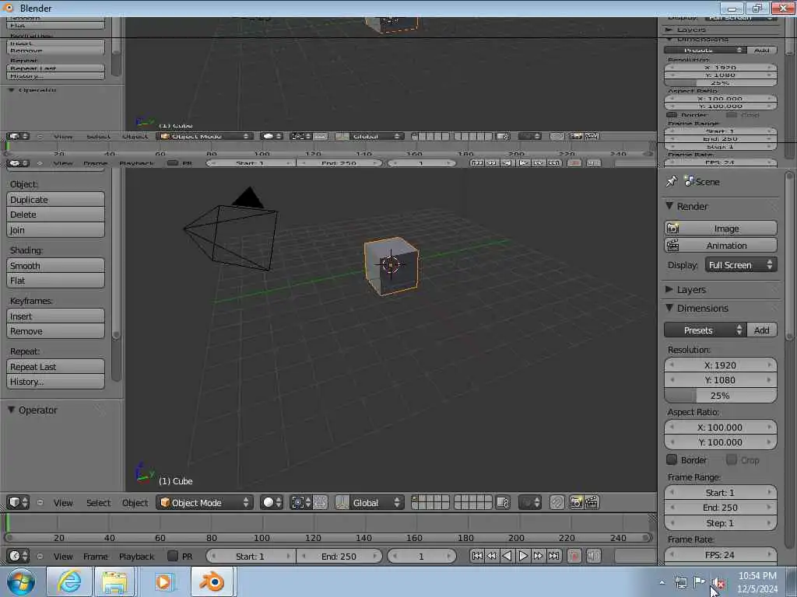Toggle the 3D manipulator widget
The width and height of the screenshot is (797, 597).
click(342, 503)
